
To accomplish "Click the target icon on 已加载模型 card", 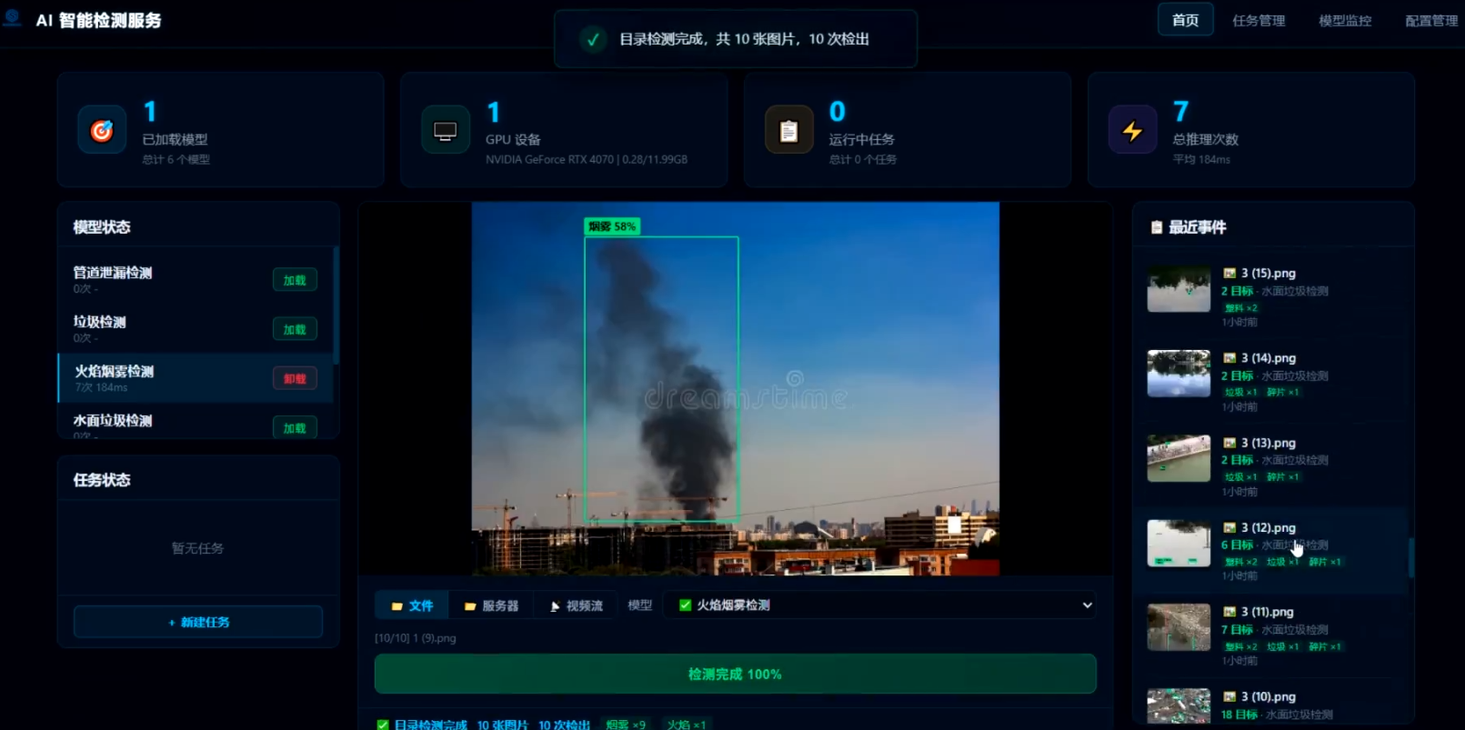I will [x=102, y=131].
